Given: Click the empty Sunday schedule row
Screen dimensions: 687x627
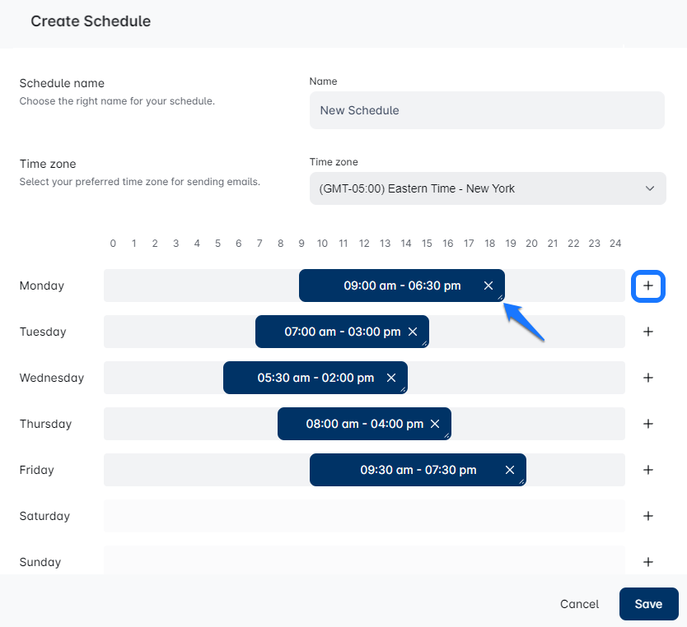Looking at the screenshot, I should [364, 561].
